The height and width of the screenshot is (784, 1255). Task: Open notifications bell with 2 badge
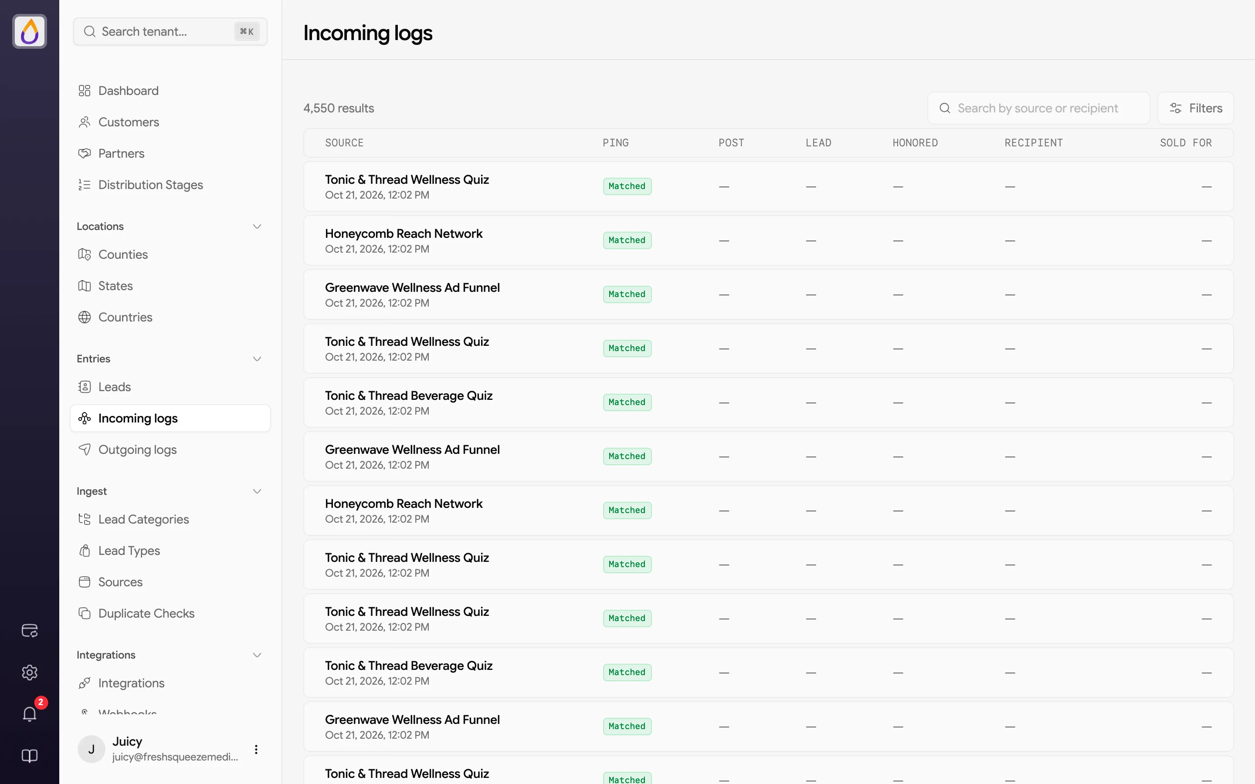(30, 714)
